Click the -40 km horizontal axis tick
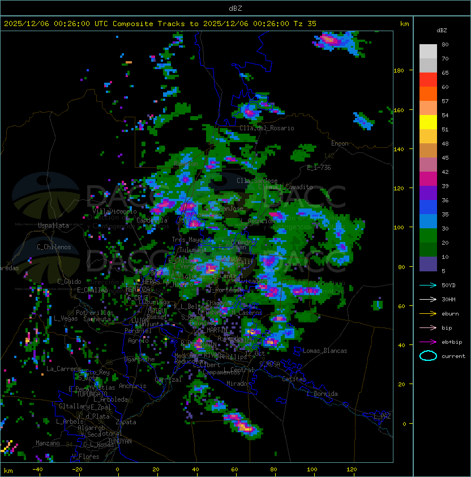 [37, 470]
